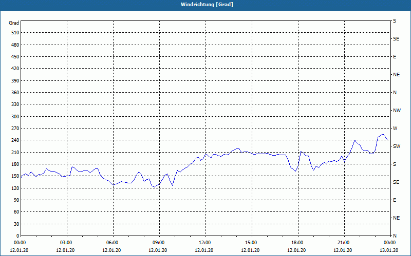
Task: Click the 420 y-axis tick label
Action: 15,69
